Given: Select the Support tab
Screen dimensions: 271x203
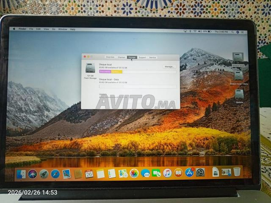Looking at the screenshot, I should (142, 57).
